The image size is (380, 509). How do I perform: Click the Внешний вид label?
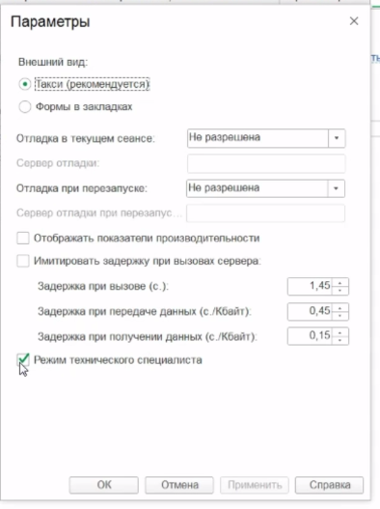pos(53,62)
